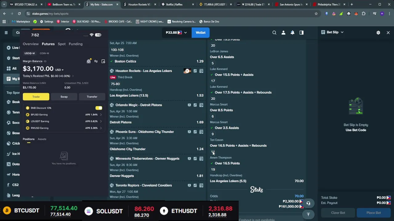Open Chrome extensions puzzle icon
This screenshot has height=221, width=394.
point(364,14)
